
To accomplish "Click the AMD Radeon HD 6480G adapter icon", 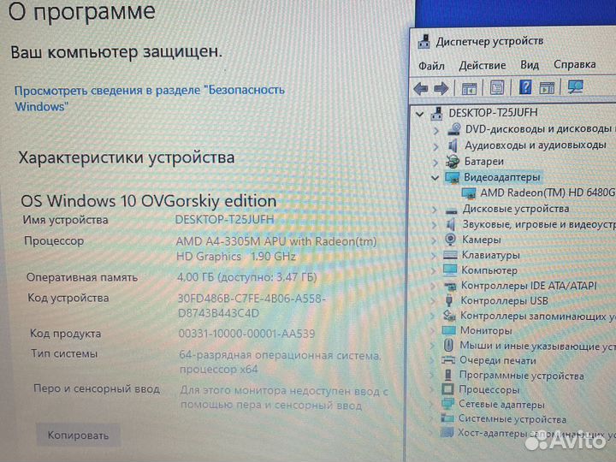I will pos(469,192).
